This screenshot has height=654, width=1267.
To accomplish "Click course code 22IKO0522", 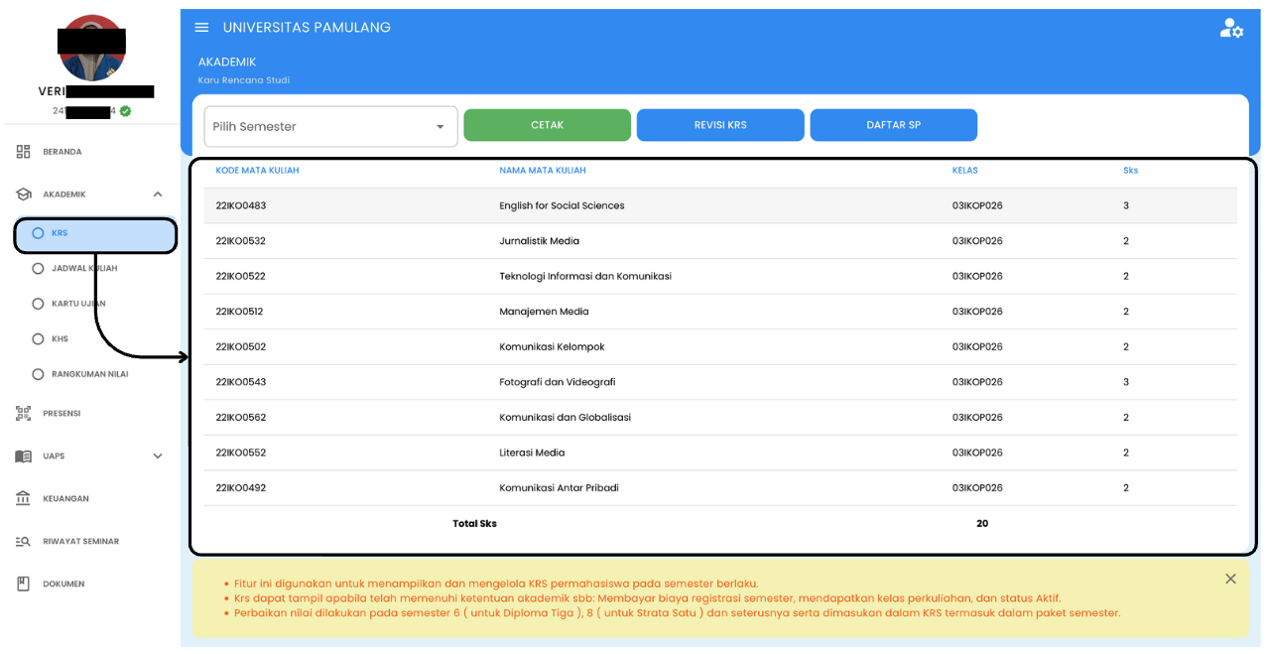I will click(240, 276).
